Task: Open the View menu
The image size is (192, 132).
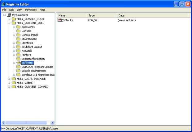Action: 20,10
